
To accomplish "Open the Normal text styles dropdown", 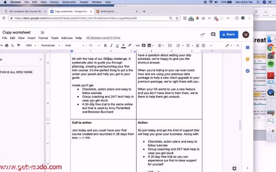I will 50,45.
